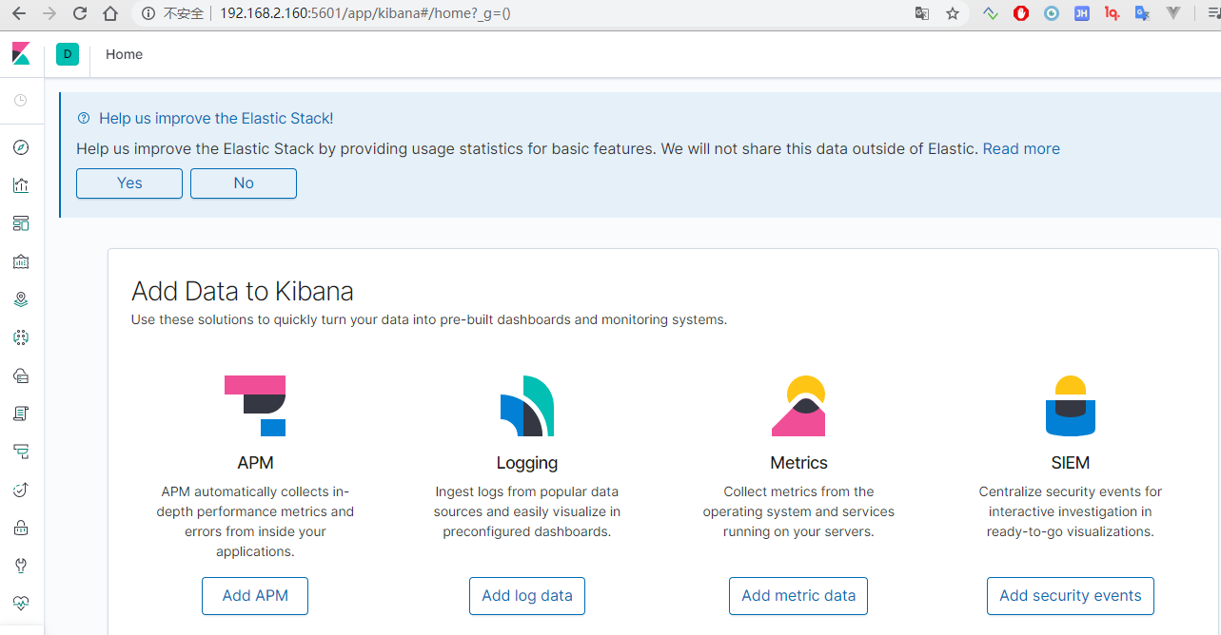Image resolution: width=1221 pixels, height=635 pixels.
Task: Open the blue-green arrows extension icon
Action: point(991,14)
